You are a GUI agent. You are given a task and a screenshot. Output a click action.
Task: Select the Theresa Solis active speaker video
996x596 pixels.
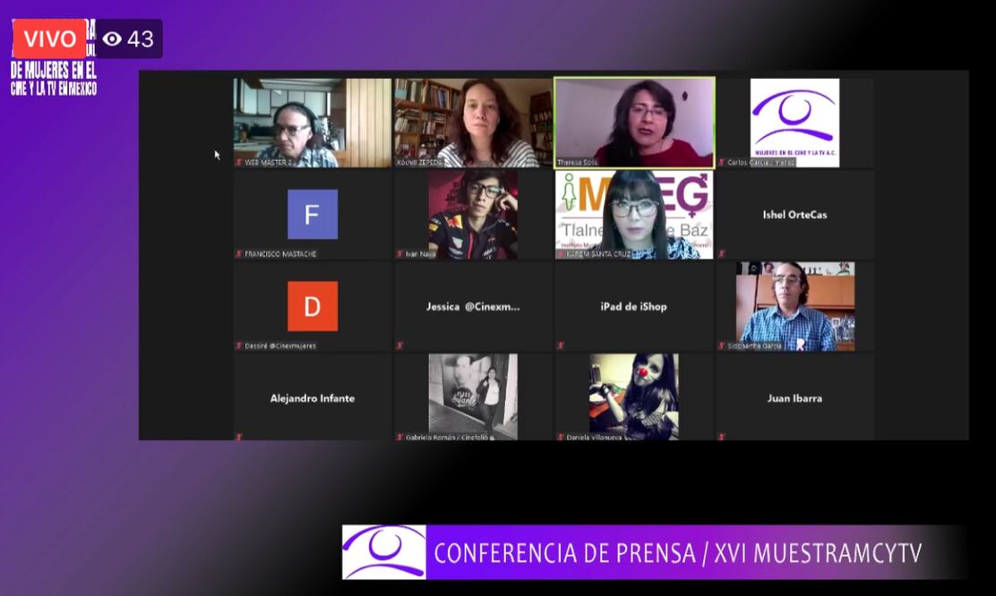click(634, 122)
